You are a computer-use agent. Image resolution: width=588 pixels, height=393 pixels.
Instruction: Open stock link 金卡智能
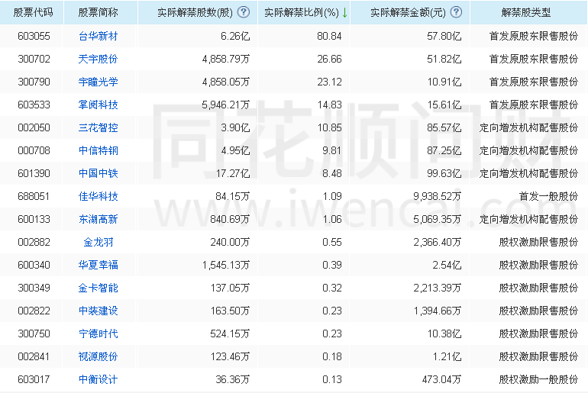point(99,288)
